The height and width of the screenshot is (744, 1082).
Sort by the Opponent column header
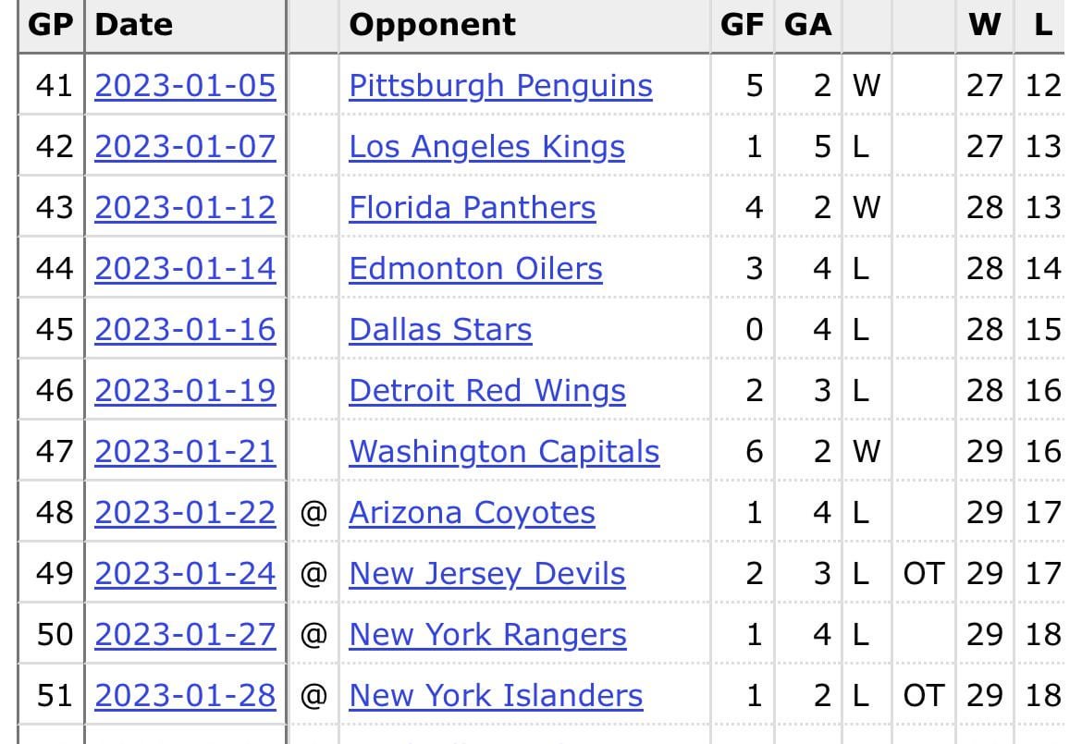click(x=432, y=25)
